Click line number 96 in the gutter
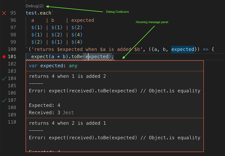 tap(13, 20)
